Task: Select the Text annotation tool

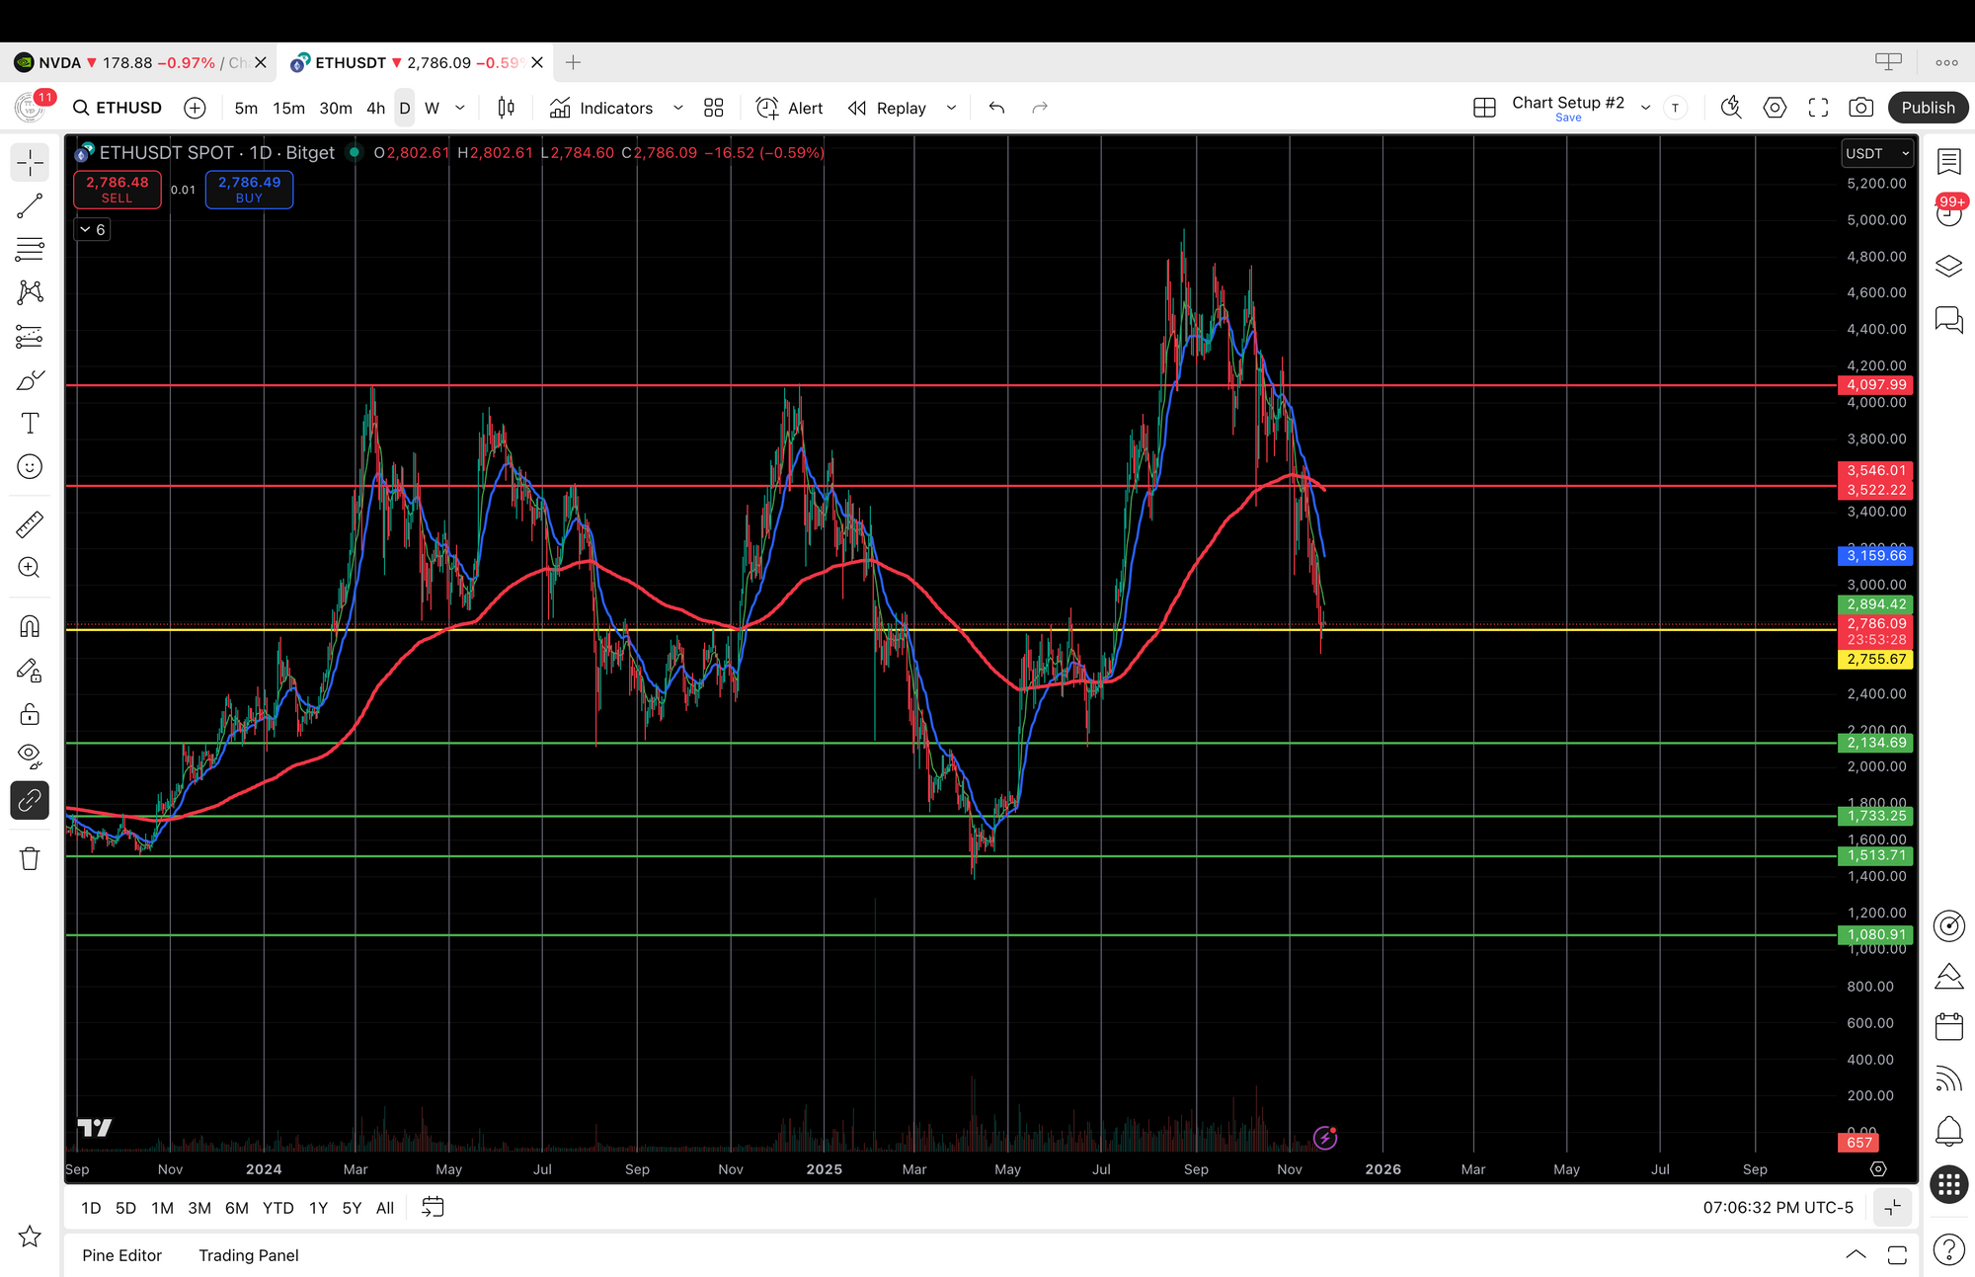Action: coord(30,424)
